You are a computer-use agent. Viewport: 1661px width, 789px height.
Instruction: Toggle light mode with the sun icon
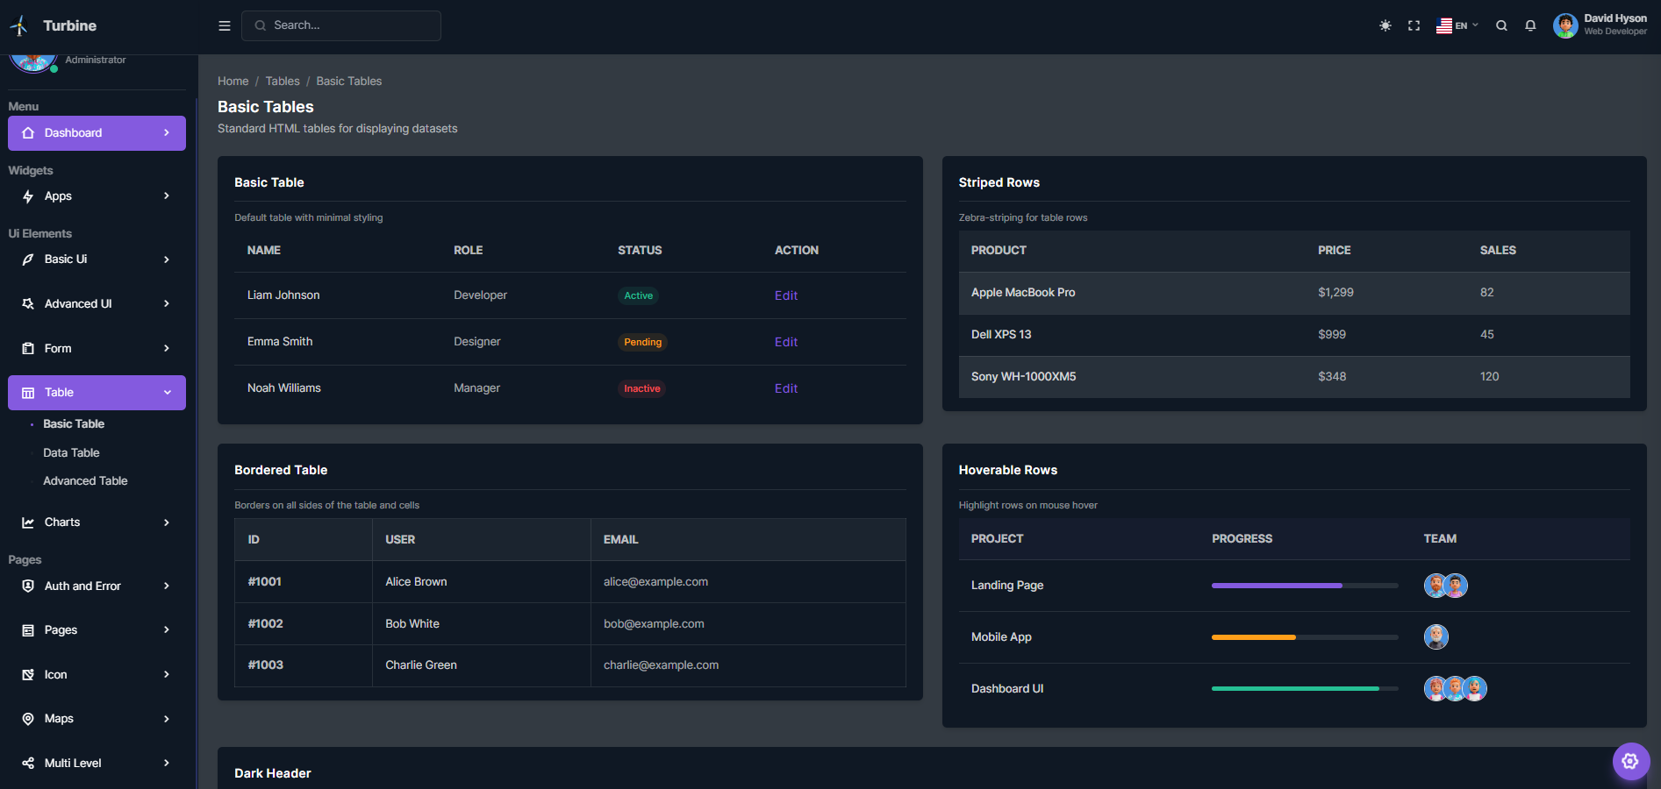1385,25
